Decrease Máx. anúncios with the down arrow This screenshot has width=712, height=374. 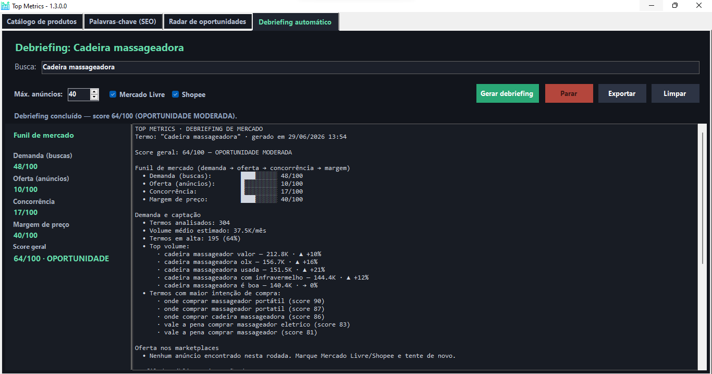(x=94, y=97)
